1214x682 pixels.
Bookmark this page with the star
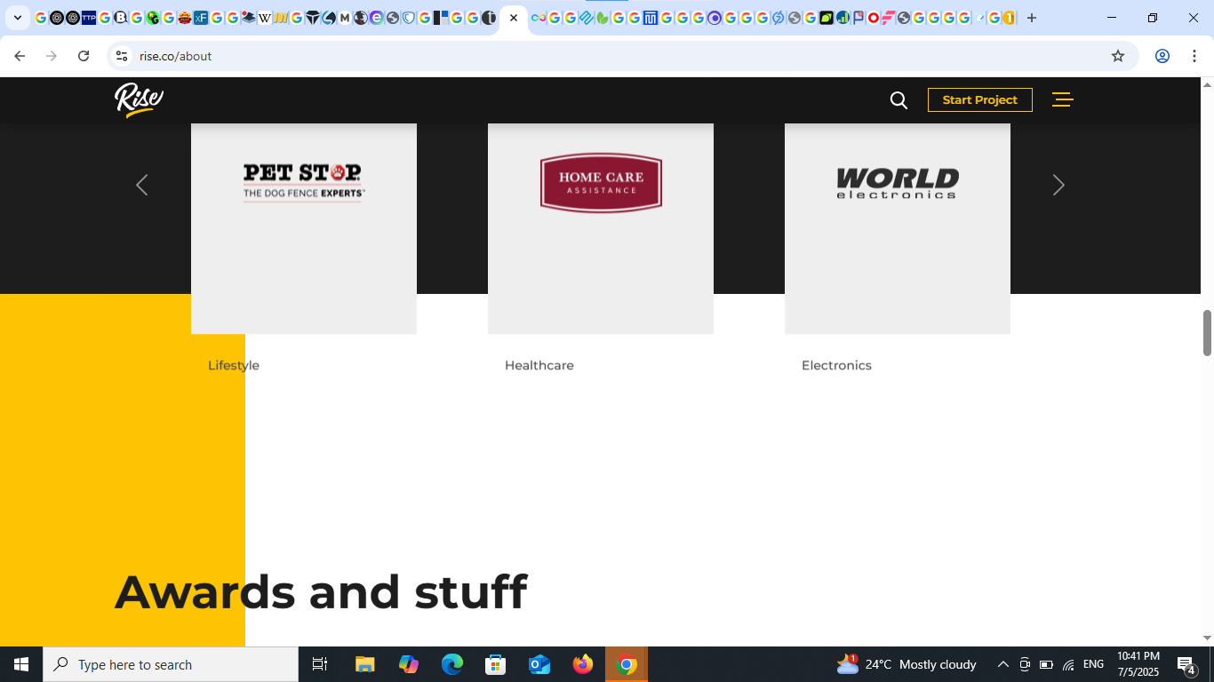[x=1118, y=56]
